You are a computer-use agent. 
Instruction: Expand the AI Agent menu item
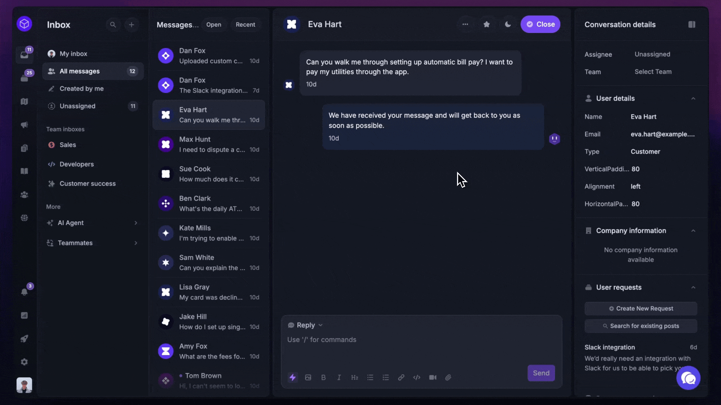(x=92, y=223)
